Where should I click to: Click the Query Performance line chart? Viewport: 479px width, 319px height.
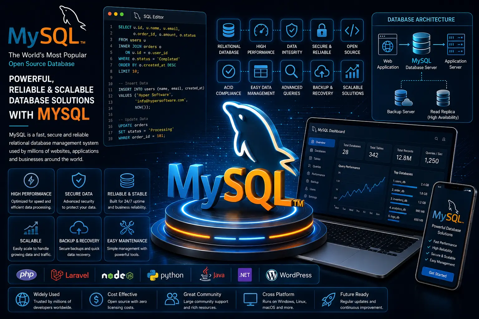(362, 189)
